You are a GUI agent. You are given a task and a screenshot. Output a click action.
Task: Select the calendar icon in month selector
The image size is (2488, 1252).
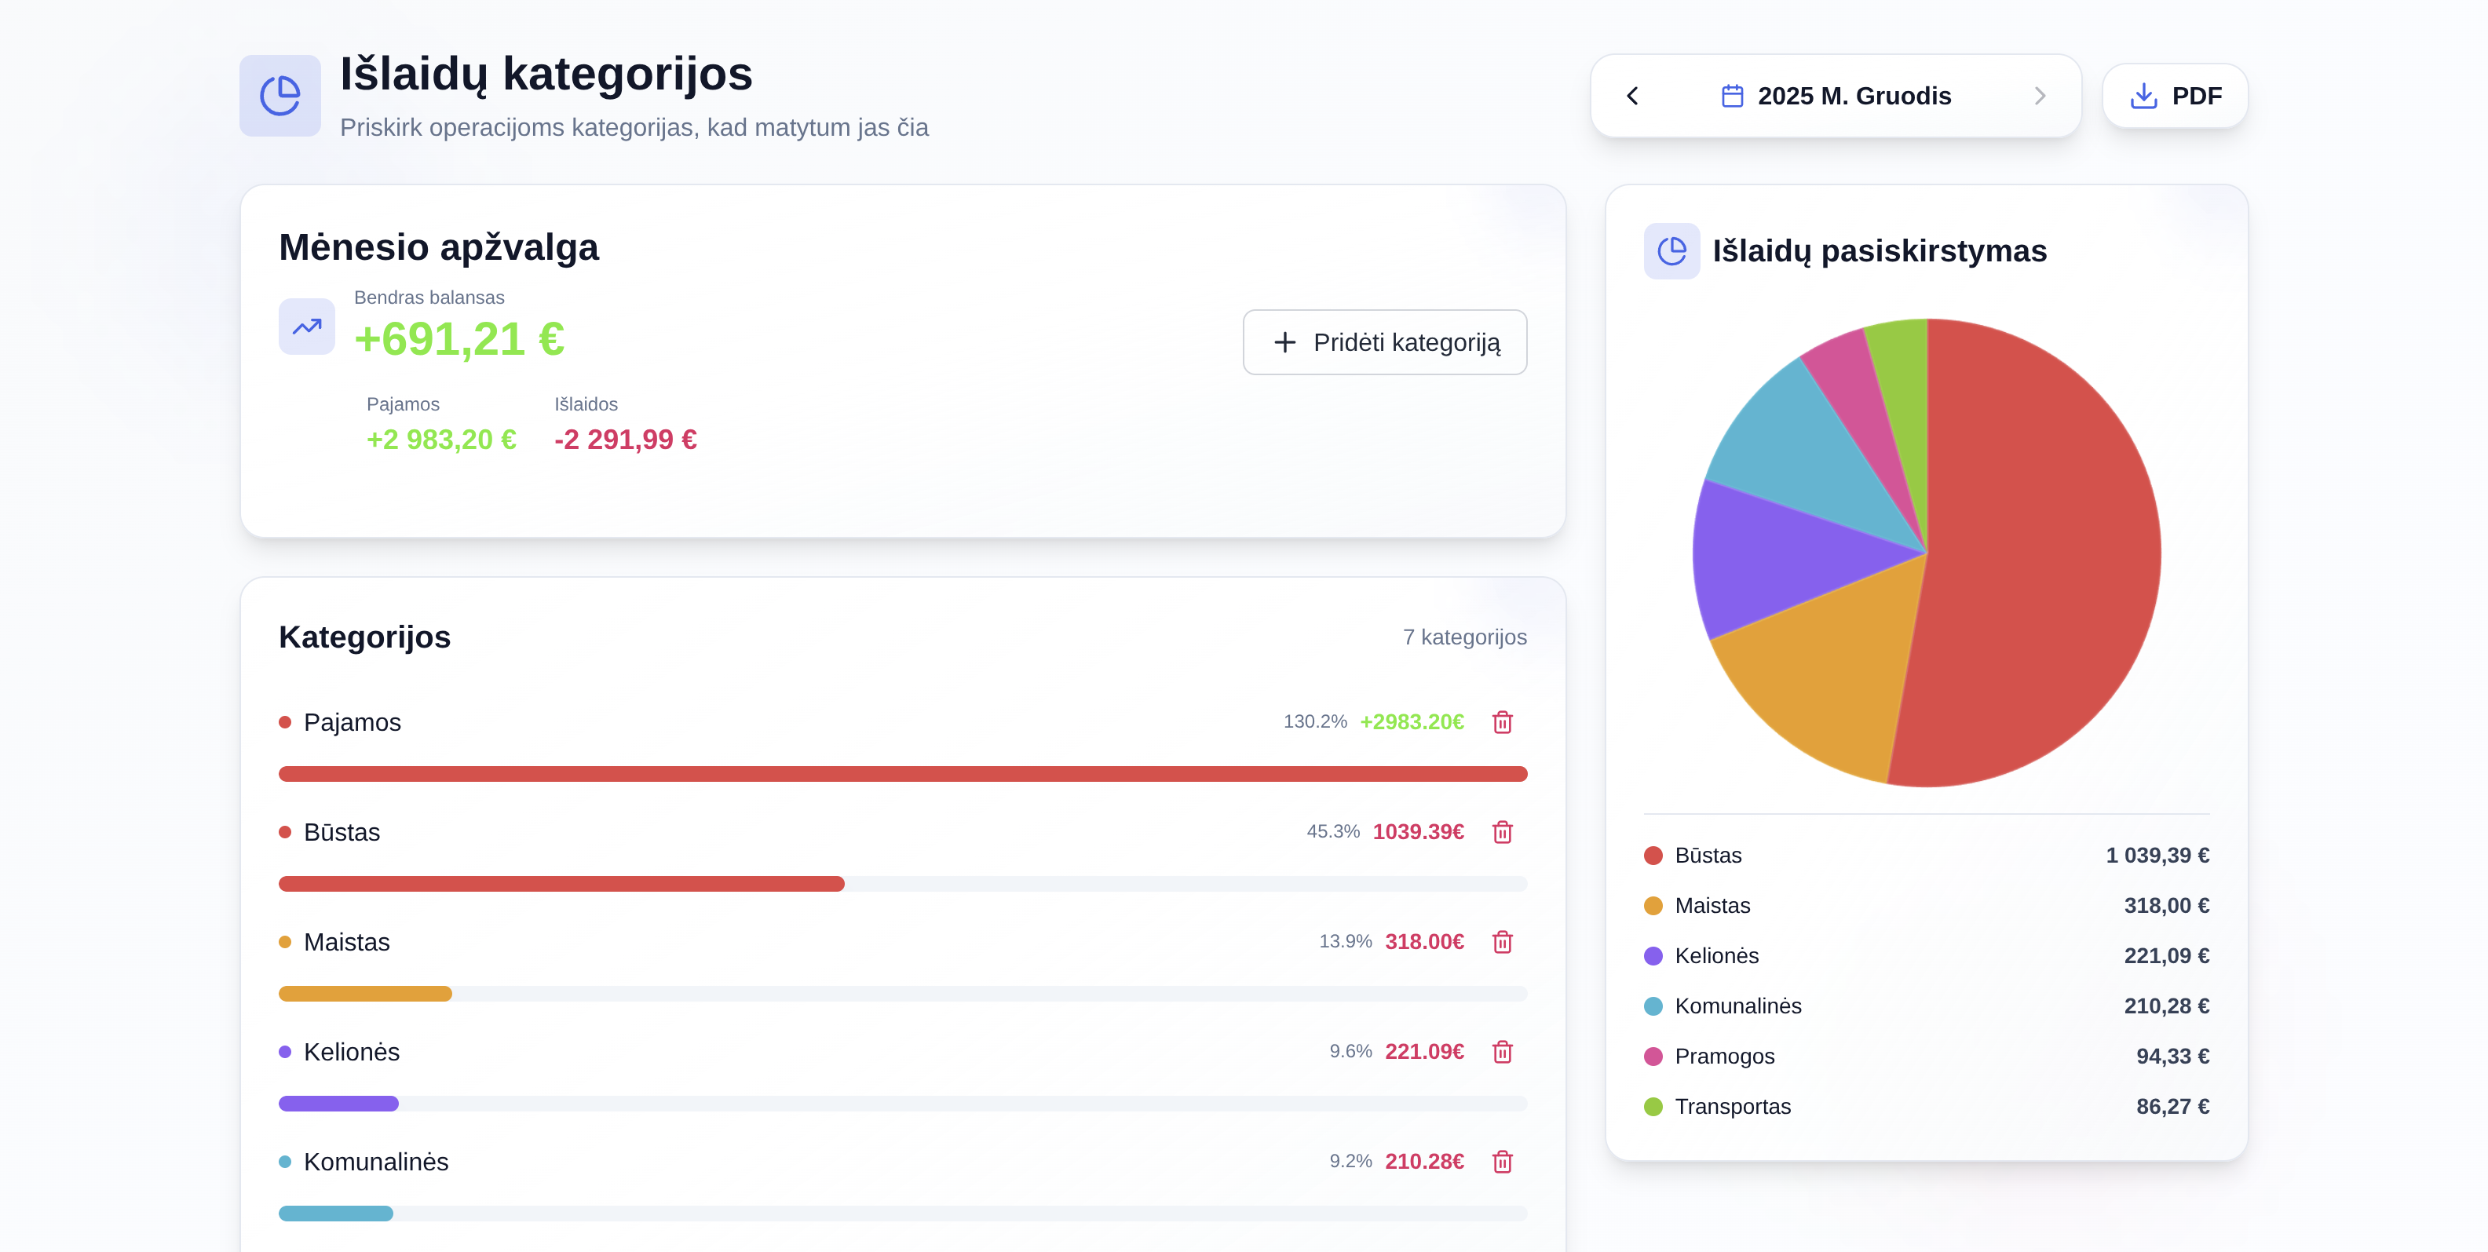(1732, 96)
